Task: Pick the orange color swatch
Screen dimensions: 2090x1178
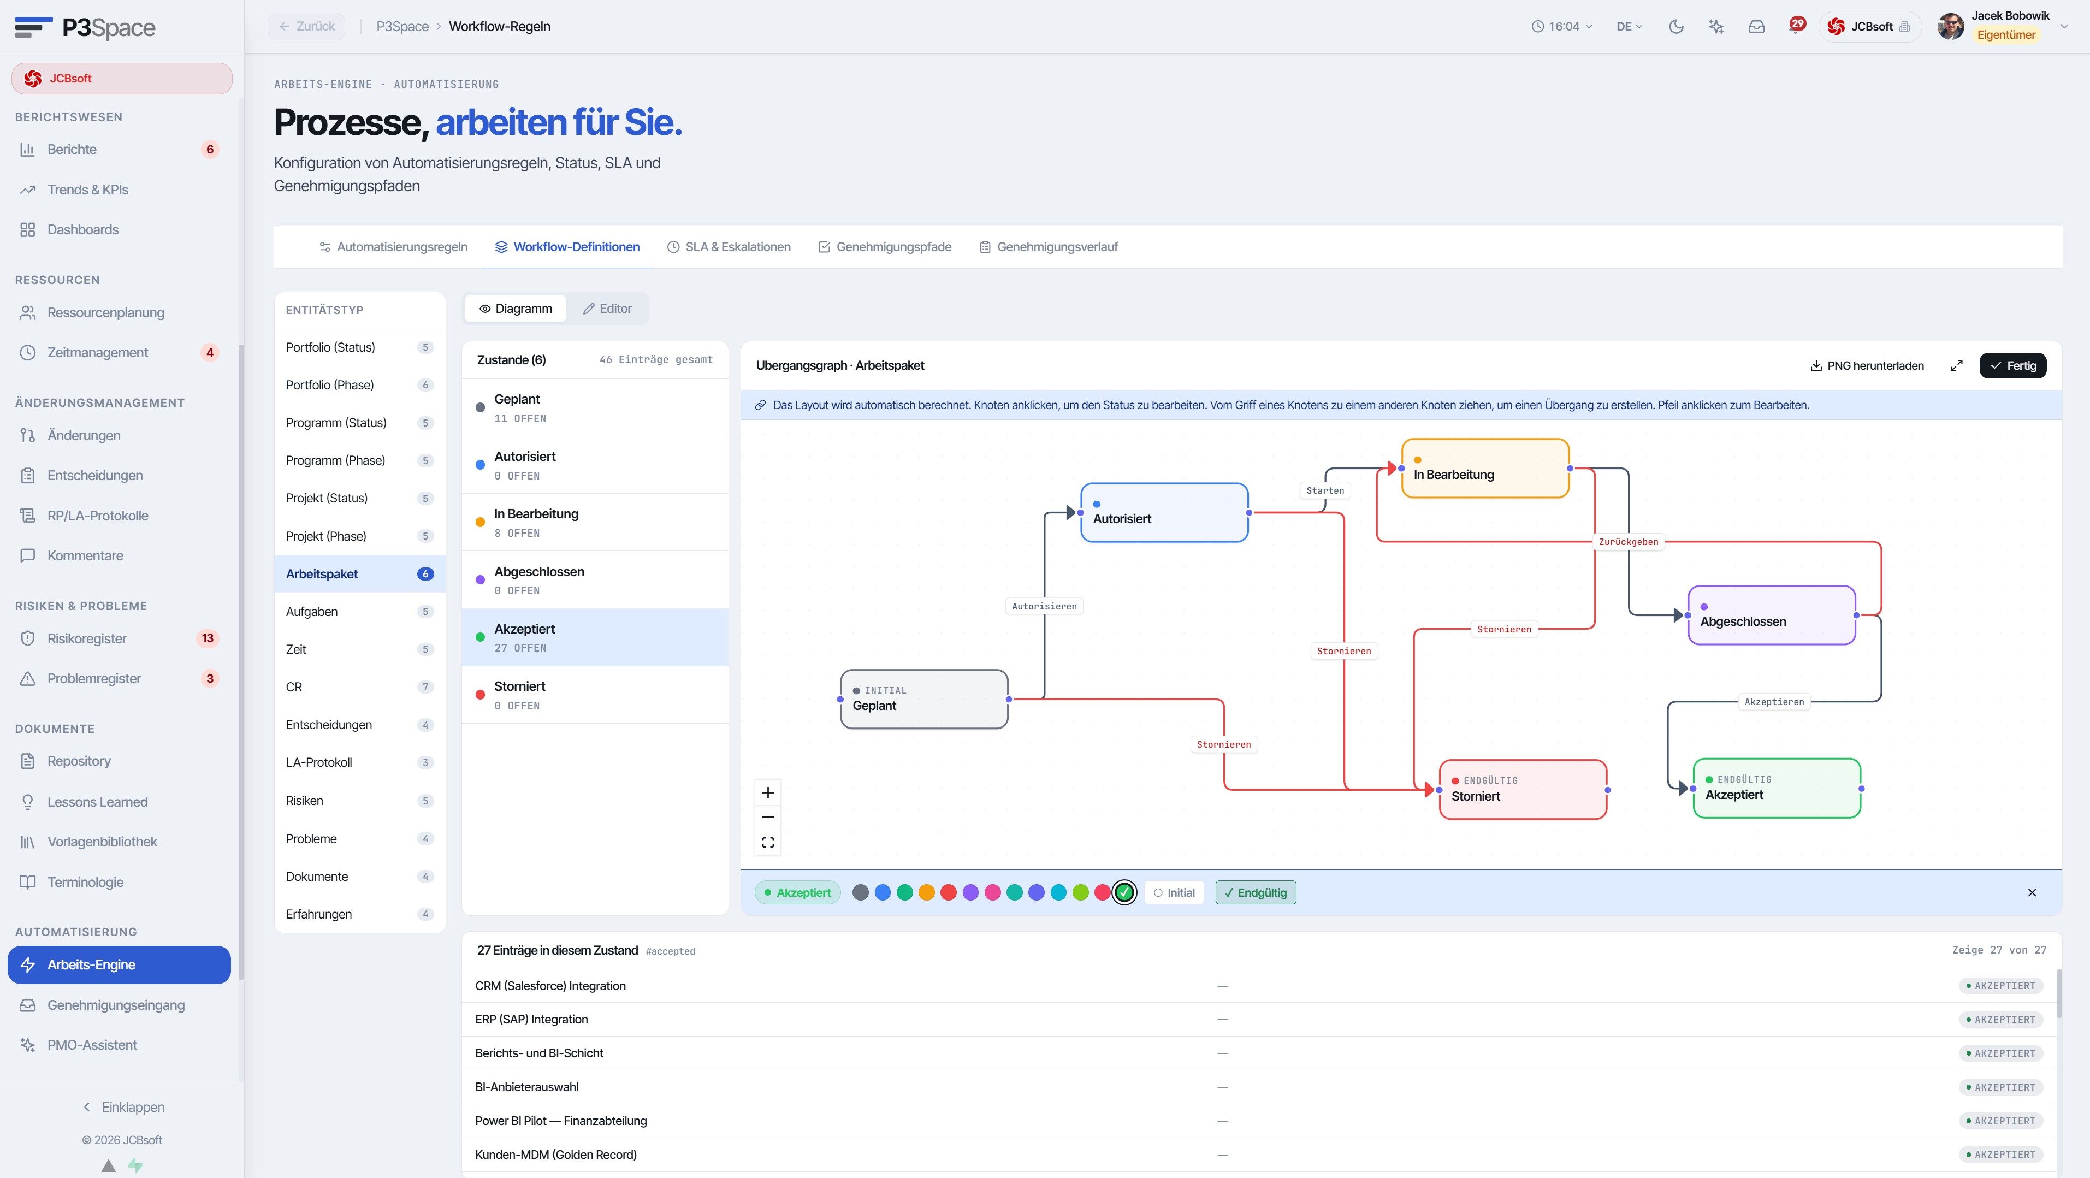Action: tap(927, 892)
